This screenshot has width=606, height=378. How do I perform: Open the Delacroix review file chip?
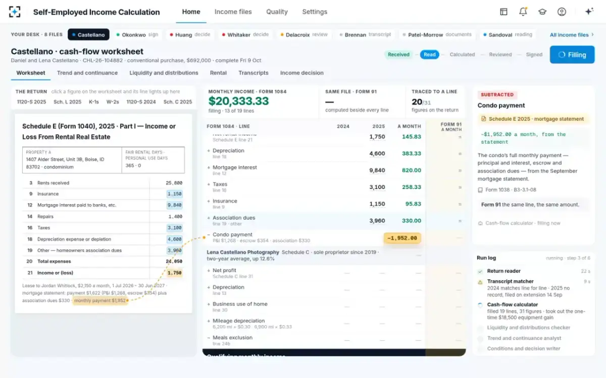coord(304,35)
